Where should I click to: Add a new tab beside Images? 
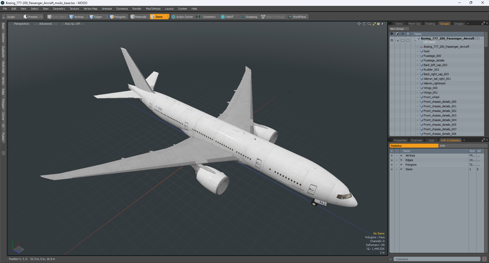tap(468, 24)
